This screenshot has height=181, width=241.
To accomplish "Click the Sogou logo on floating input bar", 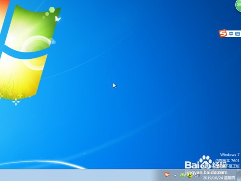I will pyautogui.click(x=223, y=33).
